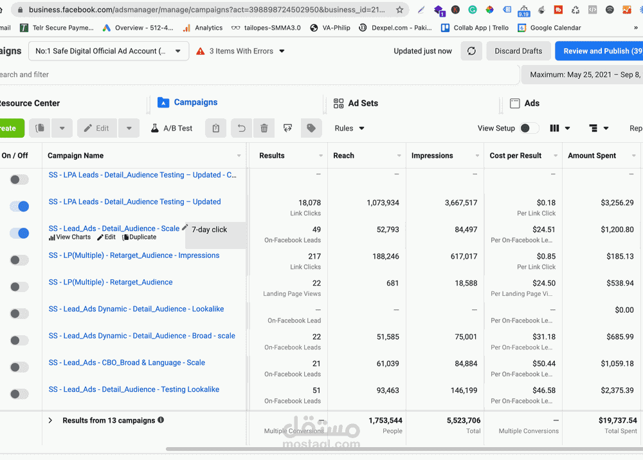
Task: Click the duplicate campaign icon in toolbar
Action: click(x=40, y=128)
